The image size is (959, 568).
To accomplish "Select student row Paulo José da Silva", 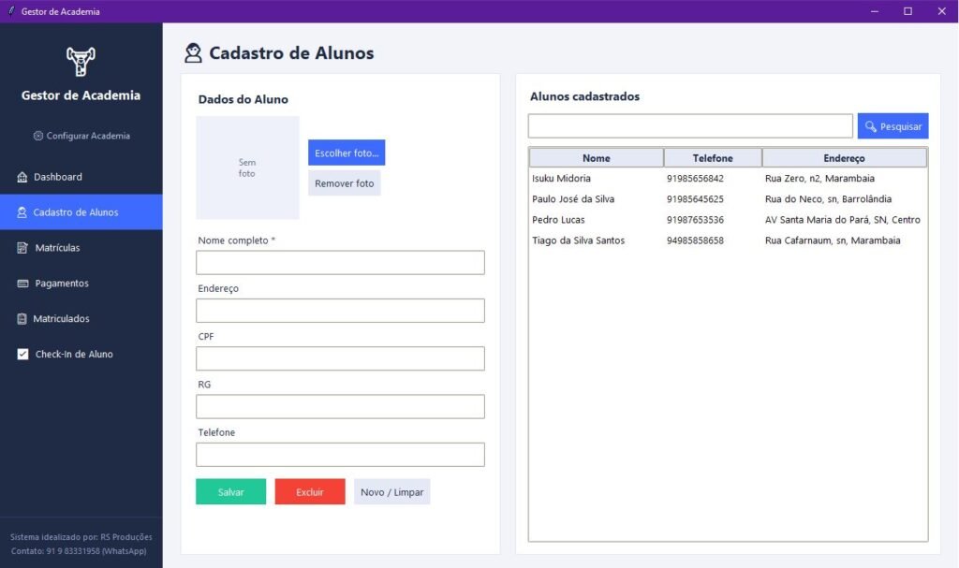I will 728,199.
